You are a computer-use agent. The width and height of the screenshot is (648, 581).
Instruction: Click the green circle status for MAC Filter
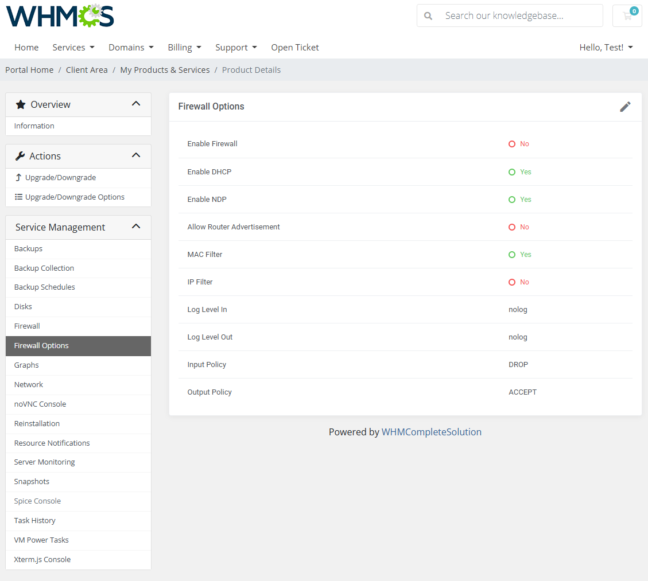511,255
